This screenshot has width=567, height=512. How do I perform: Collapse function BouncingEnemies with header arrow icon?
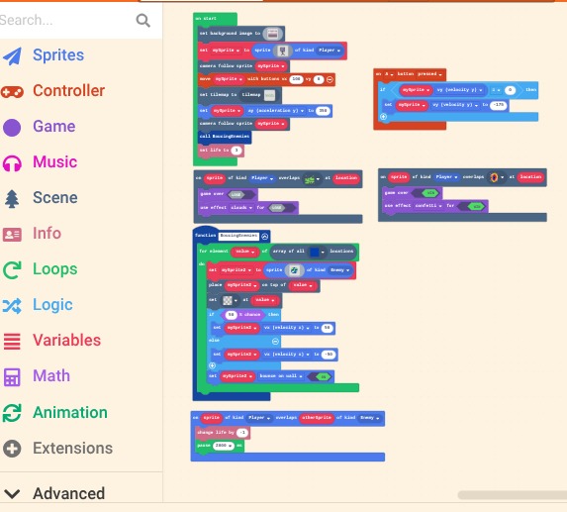point(264,237)
